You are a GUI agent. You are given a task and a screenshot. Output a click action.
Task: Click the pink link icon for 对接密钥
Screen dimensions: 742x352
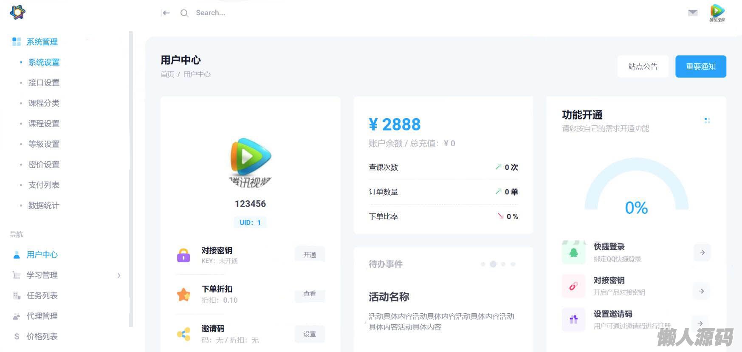pyautogui.click(x=573, y=286)
